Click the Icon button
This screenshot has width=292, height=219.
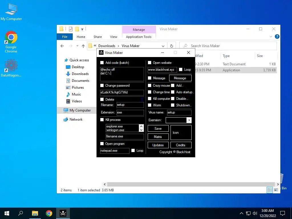[x=181, y=133]
